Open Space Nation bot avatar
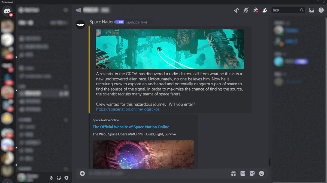 tap(80, 25)
